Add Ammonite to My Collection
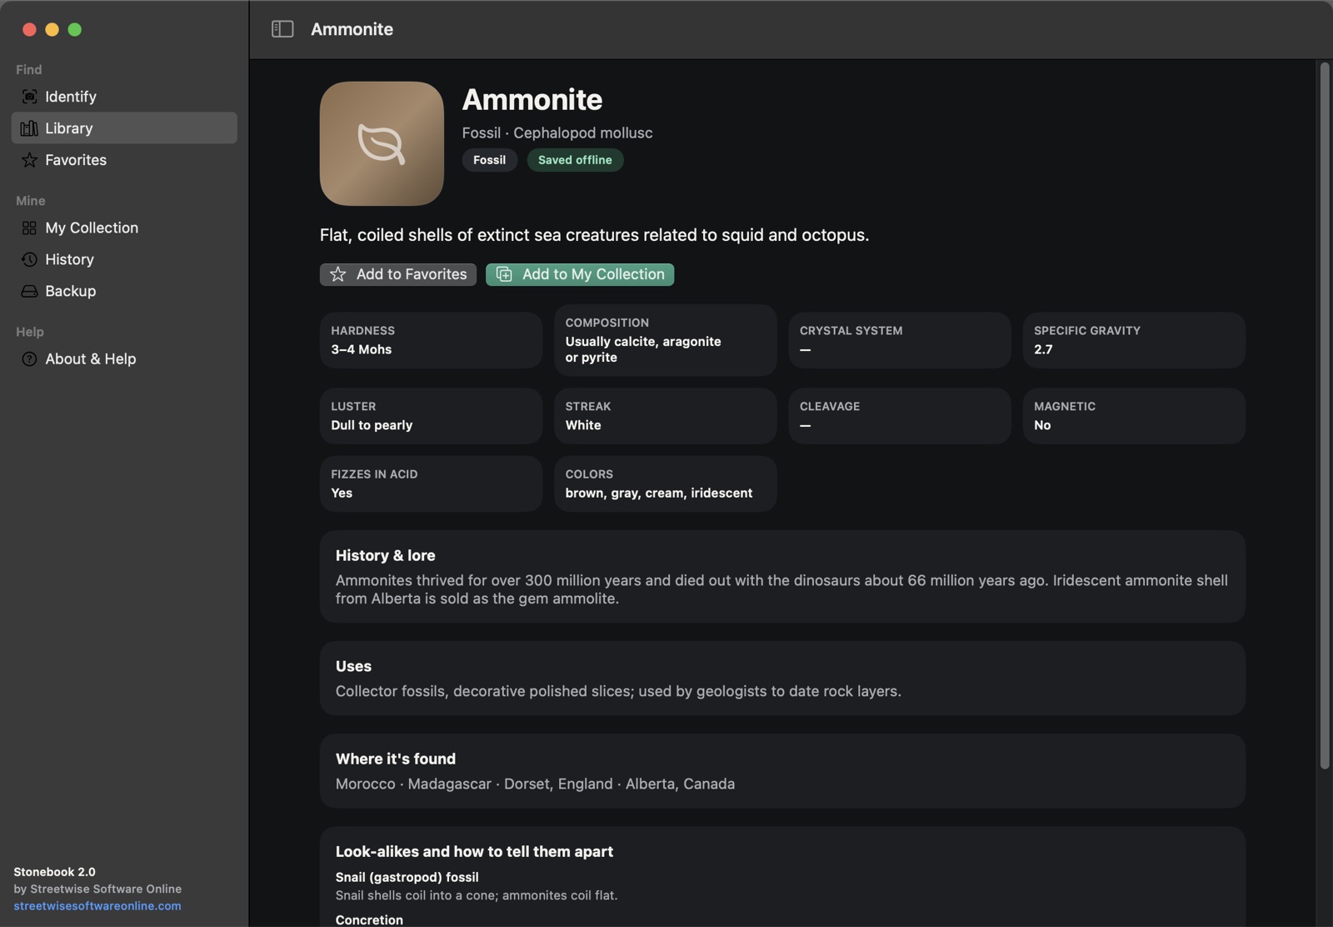The image size is (1333, 927). (580, 274)
